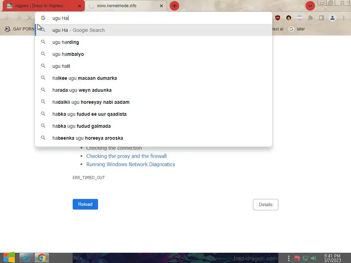The height and width of the screenshot is (263, 351).
Task: Click the blue Reload button
Action: pos(85,204)
